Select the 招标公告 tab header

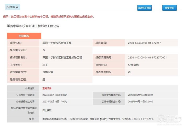coord(12,7)
